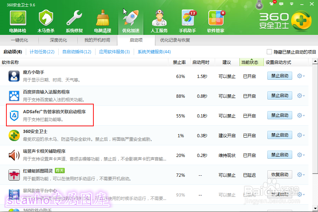Click the scrollbar down arrow
Viewport: 318px width, 212px height.
click(314, 208)
